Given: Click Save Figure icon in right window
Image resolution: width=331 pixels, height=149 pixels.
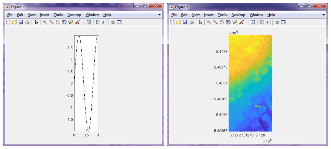Looking at the screenshot, I should click(185, 22).
